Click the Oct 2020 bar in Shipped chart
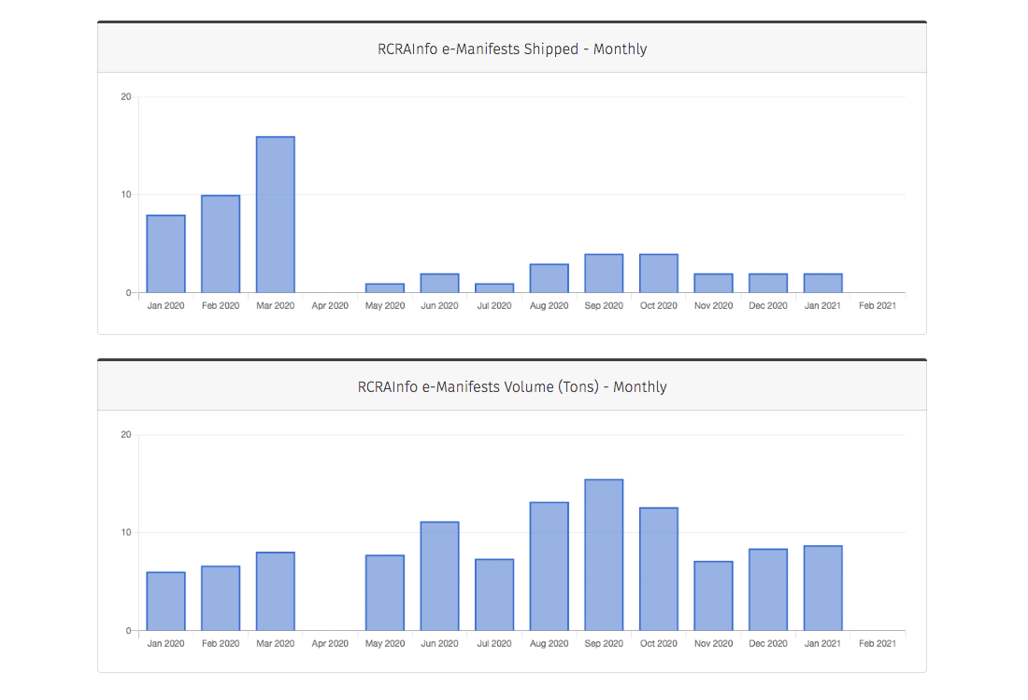The image size is (1028, 700). [659, 273]
